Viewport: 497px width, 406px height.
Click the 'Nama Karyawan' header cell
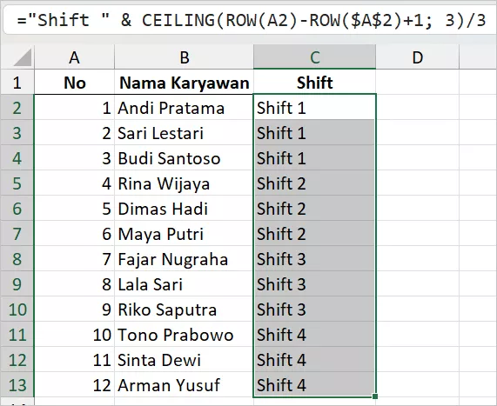[x=184, y=83]
